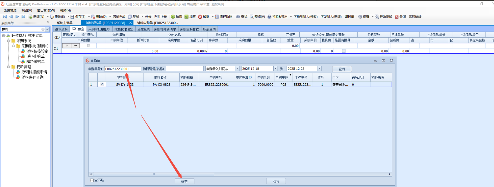Click the 打印&导出 printer icon
The height and width of the screenshot is (187, 494).
tap(269, 17)
